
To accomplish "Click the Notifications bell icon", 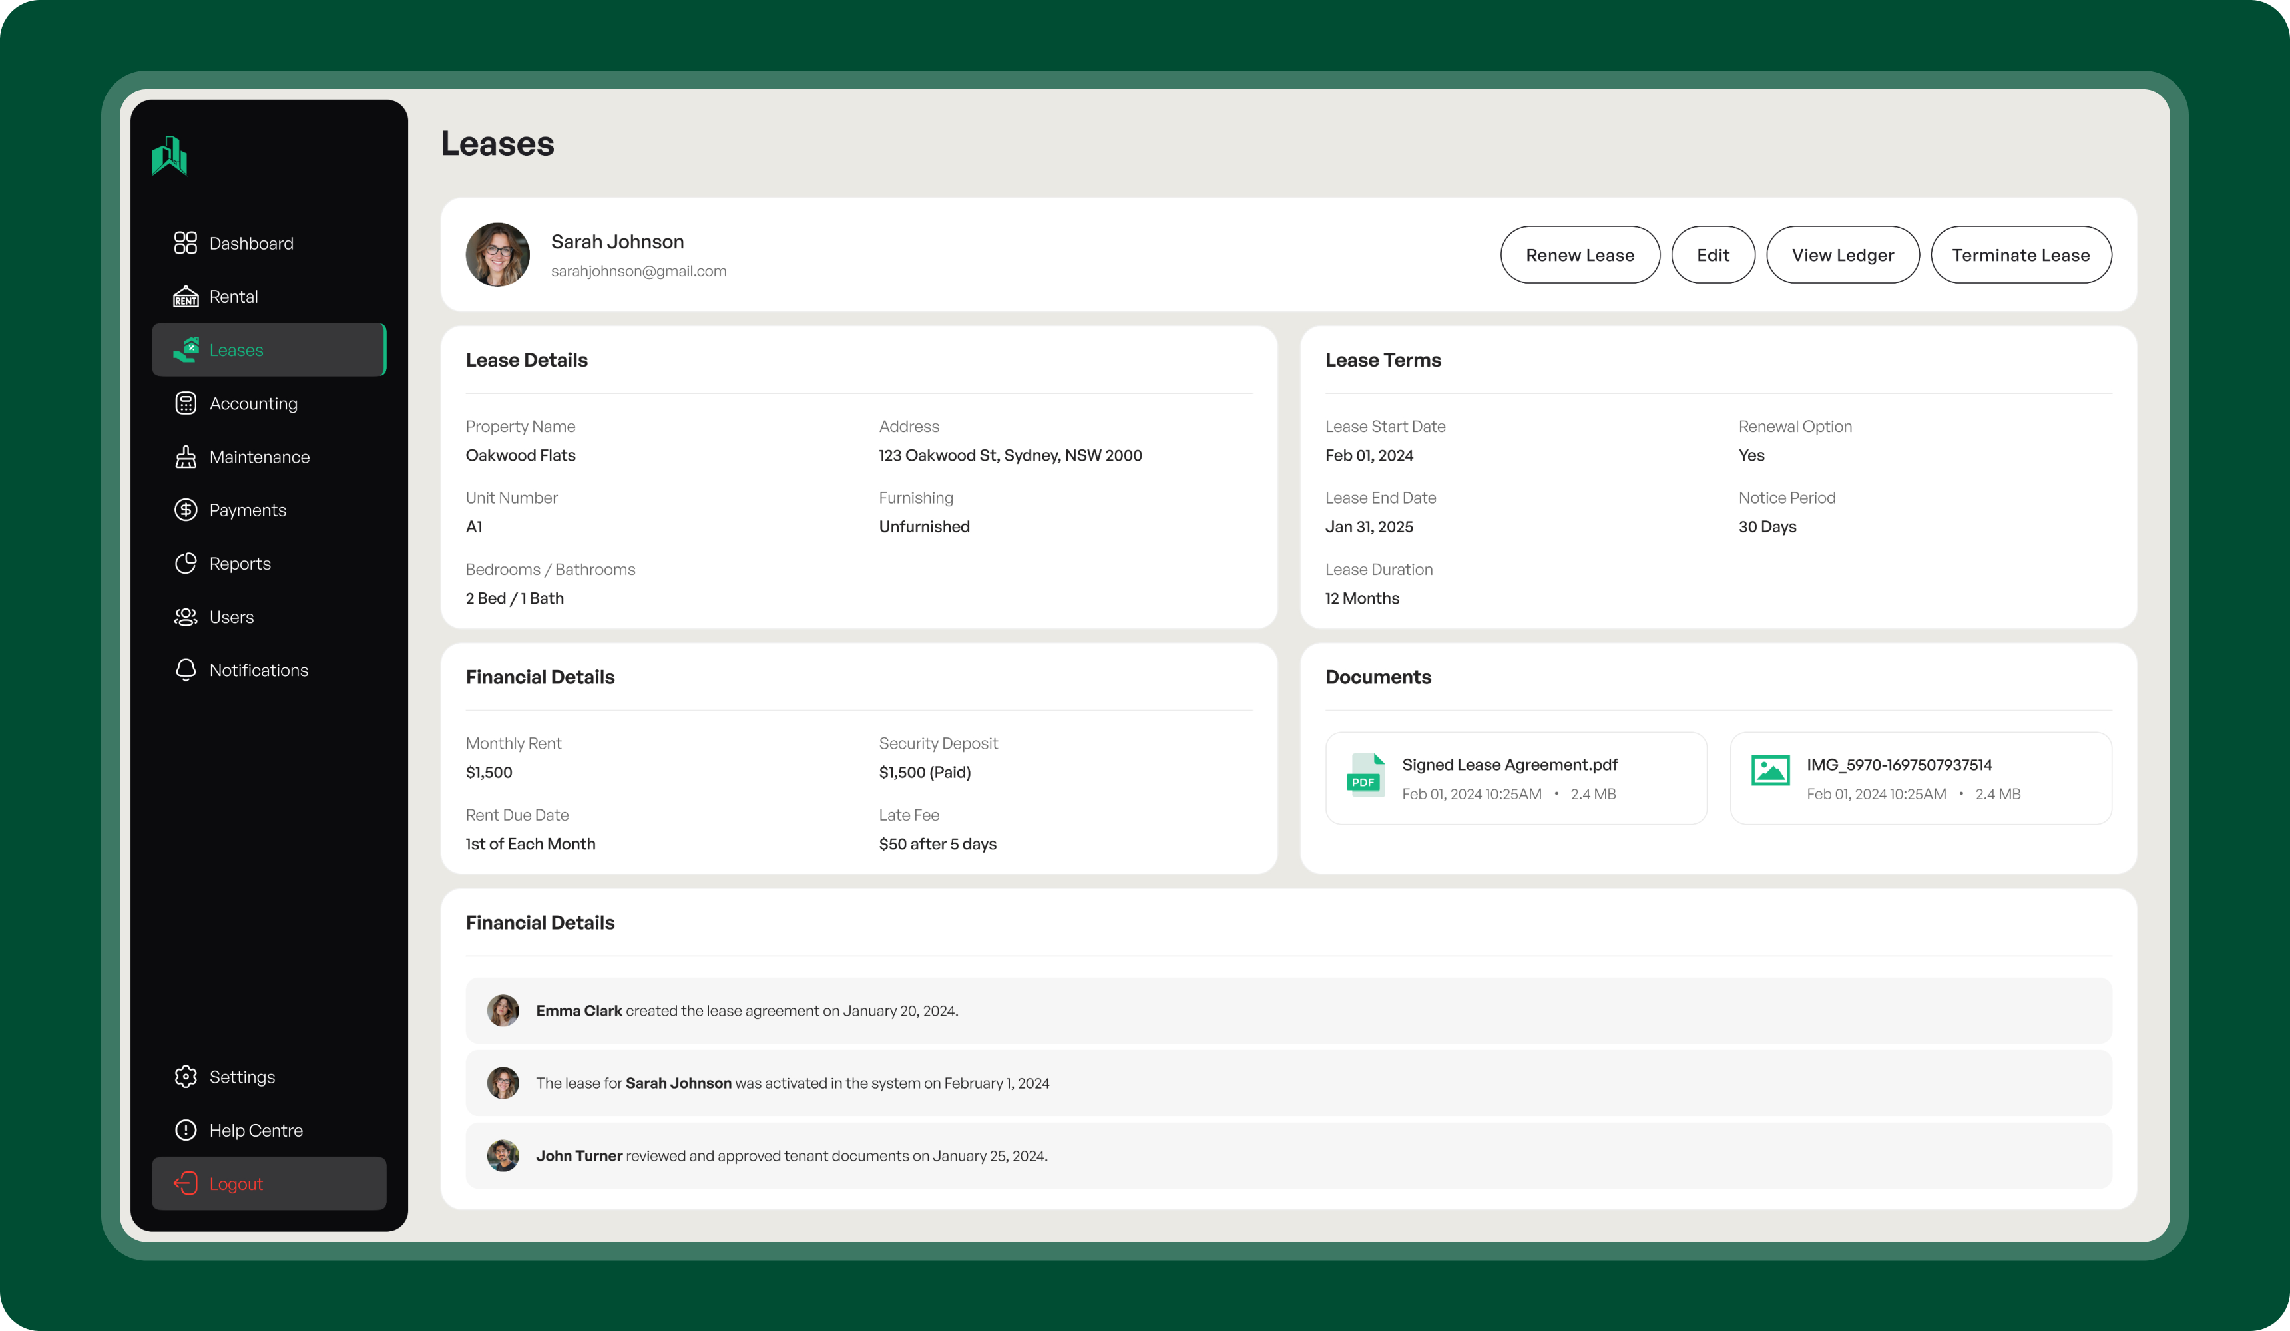I will point(185,669).
